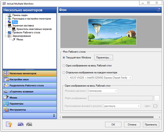Click the icon in the Фон header corner
Screen dimensions: 164x132
point(158,10)
